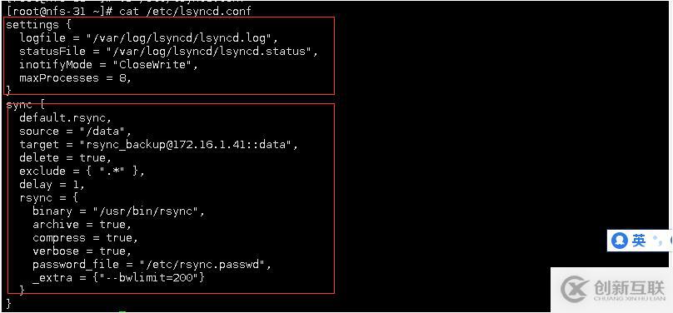This screenshot has width=673, height=313.
Task: Click the statusFile path line
Action: pyautogui.click(x=170, y=52)
